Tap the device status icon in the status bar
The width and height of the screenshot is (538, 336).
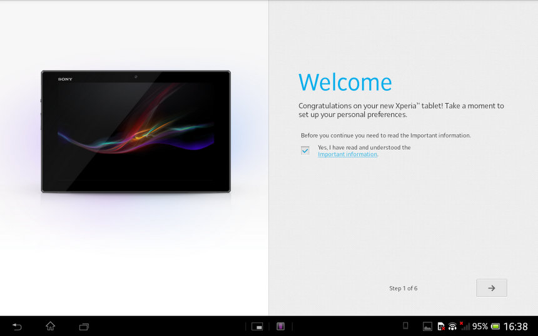(405, 326)
